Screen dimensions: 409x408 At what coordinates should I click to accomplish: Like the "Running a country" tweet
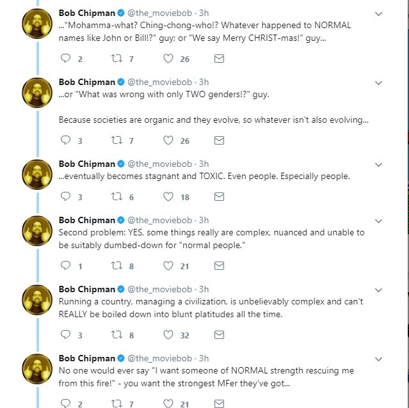coord(168,335)
